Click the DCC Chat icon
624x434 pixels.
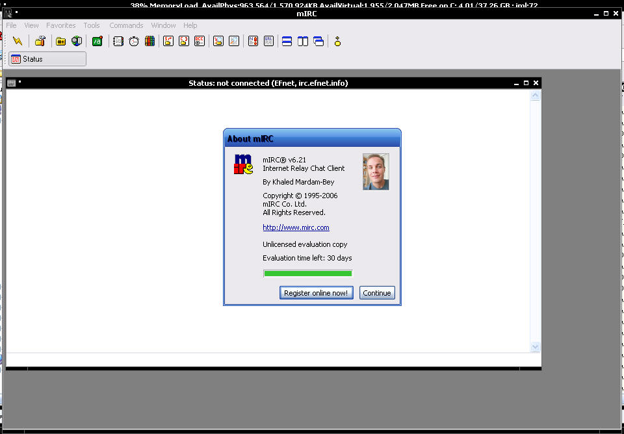184,41
